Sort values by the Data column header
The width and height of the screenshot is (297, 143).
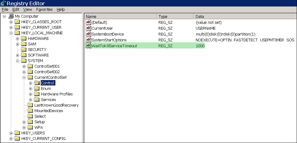[245, 16]
